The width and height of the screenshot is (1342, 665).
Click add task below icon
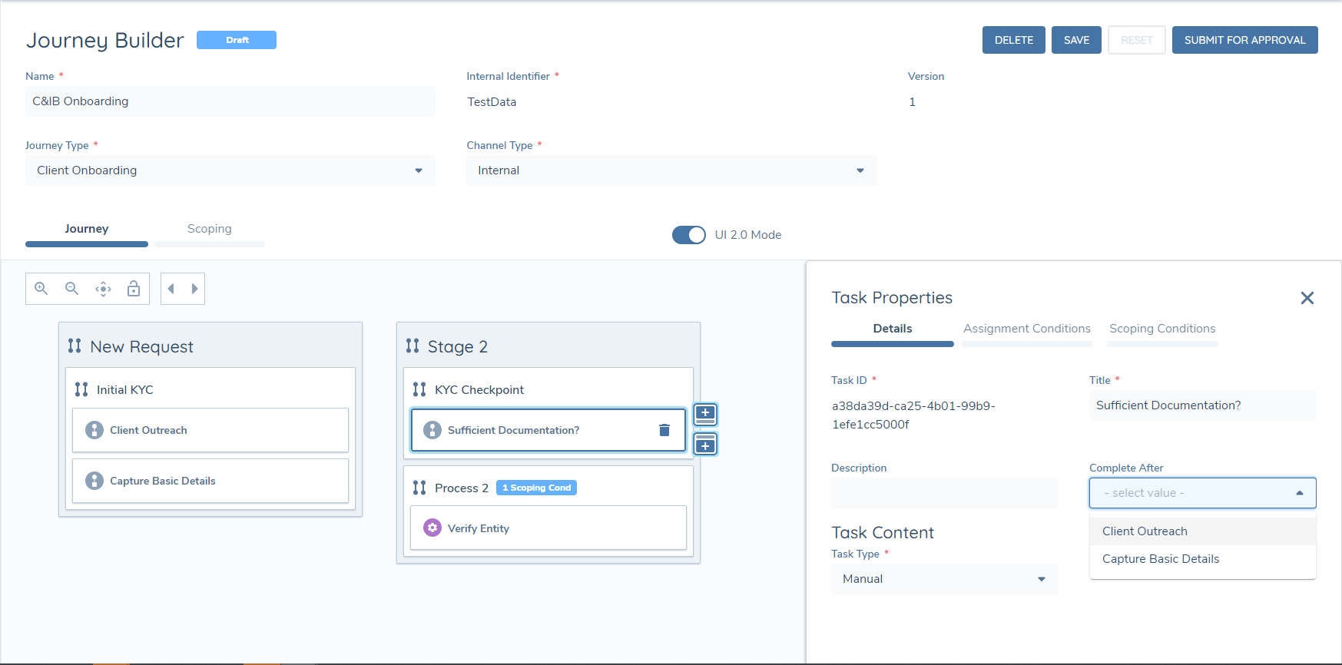point(705,444)
